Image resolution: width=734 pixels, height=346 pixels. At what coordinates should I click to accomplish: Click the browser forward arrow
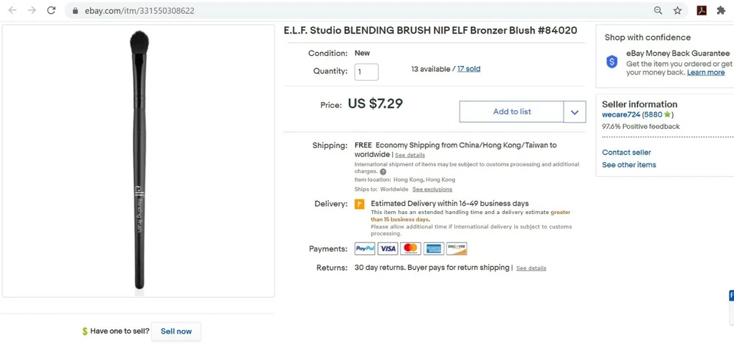pyautogui.click(x=32, y=11)
